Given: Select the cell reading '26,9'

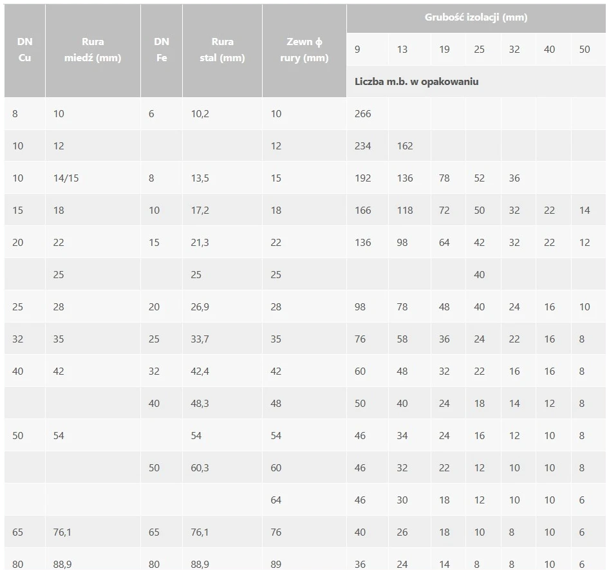Looking at the screenshot, I should point(200,307).
